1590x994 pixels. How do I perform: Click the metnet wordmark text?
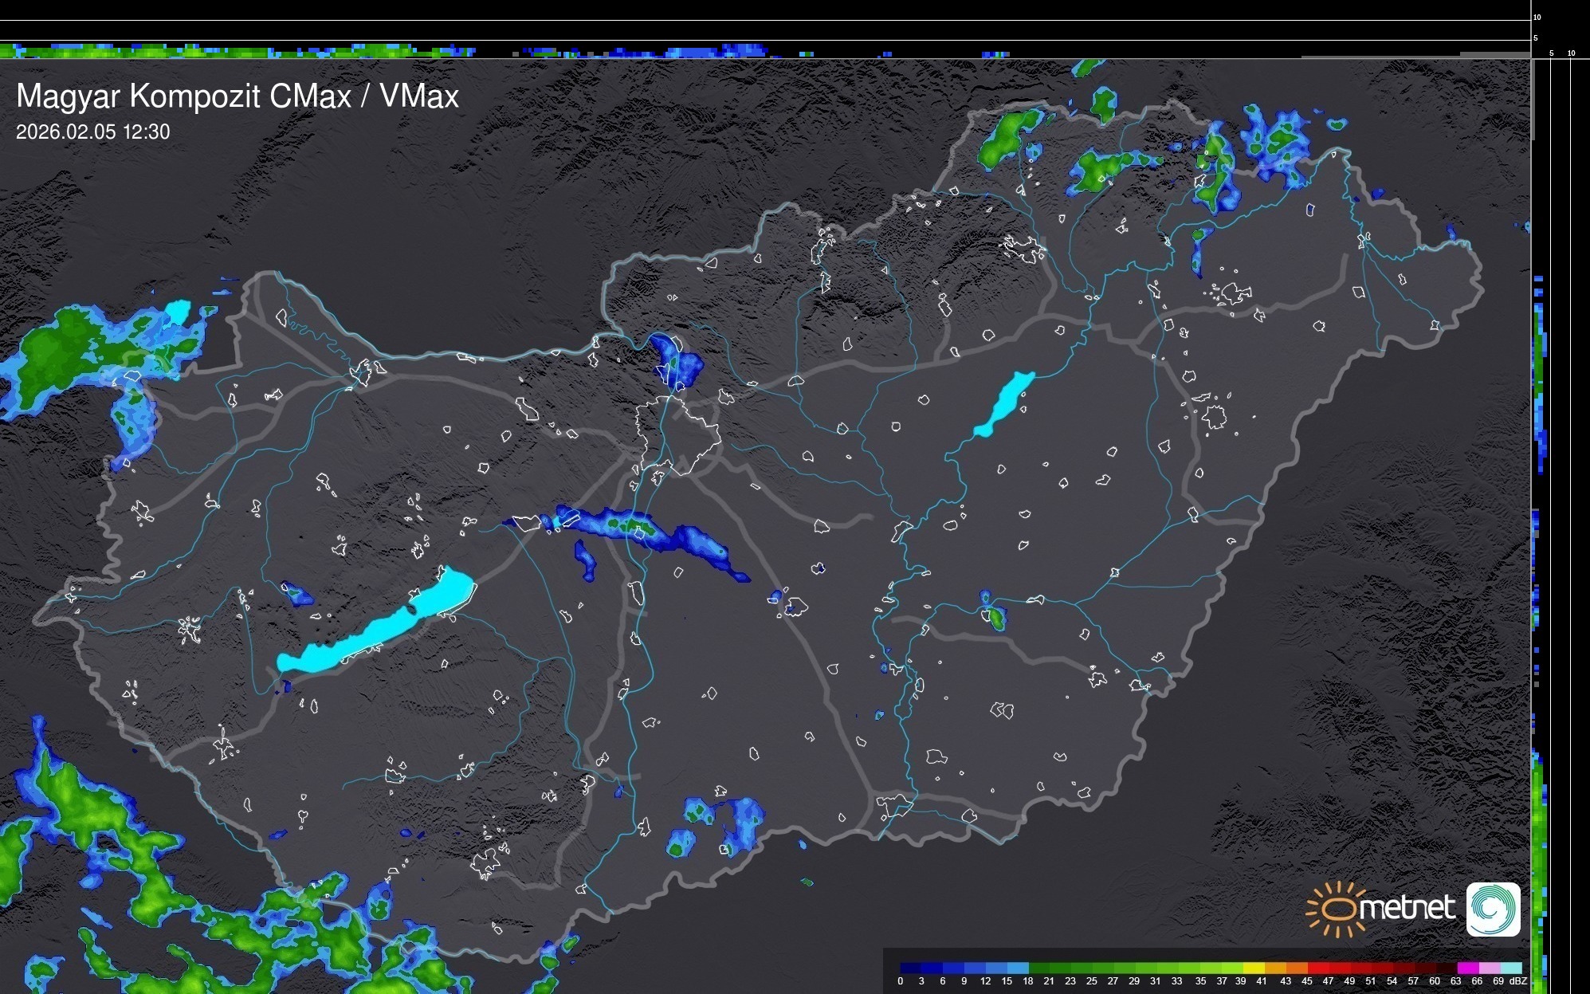point(1407,909)
